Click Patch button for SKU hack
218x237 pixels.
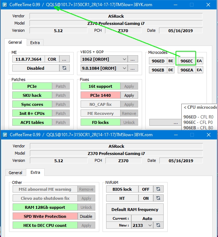coord(61,95)
